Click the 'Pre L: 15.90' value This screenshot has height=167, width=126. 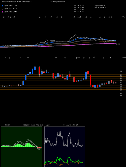pos(79,10)
